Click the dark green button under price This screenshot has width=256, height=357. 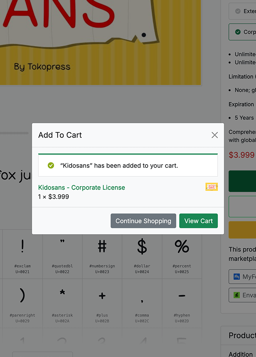click(x=243, y=181)
